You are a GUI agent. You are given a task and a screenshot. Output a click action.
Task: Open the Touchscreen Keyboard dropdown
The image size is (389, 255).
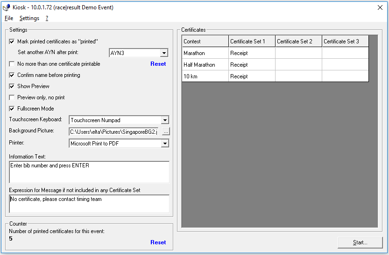click(165, 120)
